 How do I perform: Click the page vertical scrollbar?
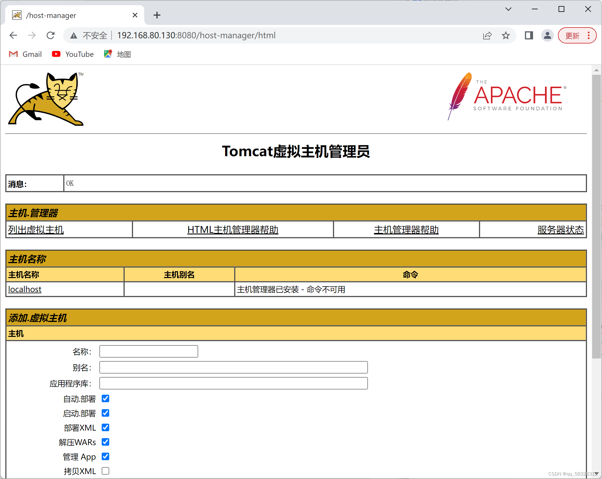[x=596, y=216]
